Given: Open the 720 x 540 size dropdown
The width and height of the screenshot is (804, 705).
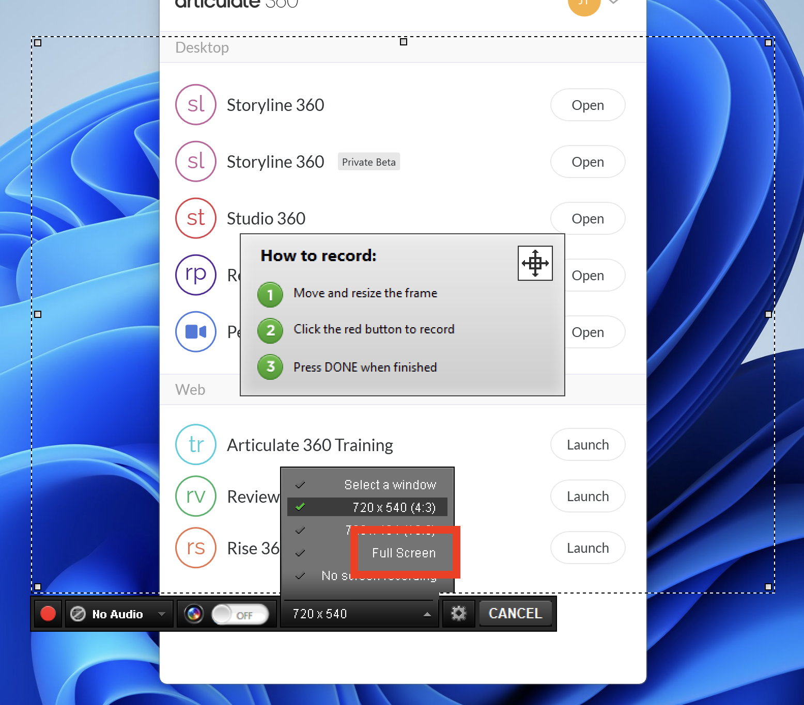Looking at the screenshot, I should pyautogui.click(x=360, y=614).
